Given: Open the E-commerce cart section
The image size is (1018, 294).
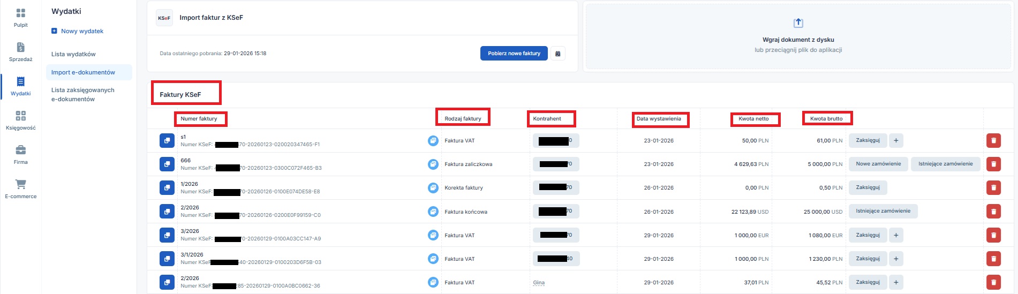Looking at the screenshot, I should point(20,185).
